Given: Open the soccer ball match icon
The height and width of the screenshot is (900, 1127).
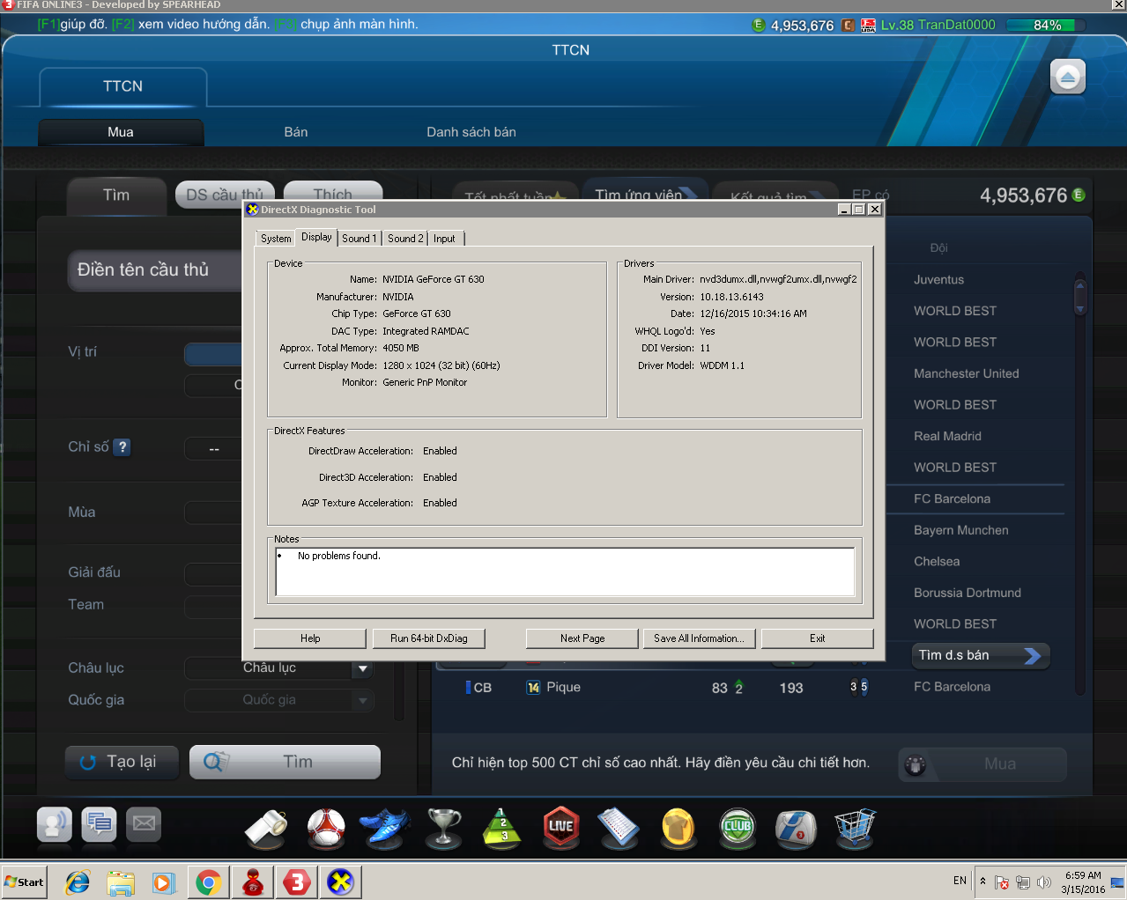Looking at the screenshot, I should coord(326,828).
